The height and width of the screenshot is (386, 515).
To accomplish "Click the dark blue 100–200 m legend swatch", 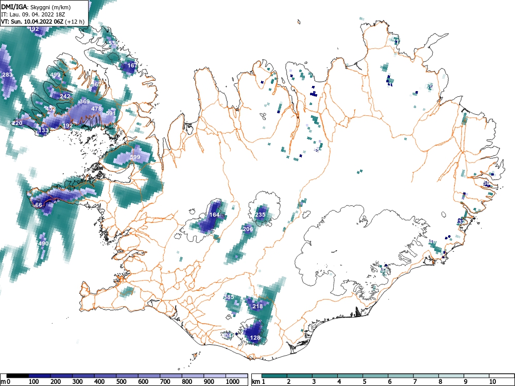I will [x=40, y=376].
